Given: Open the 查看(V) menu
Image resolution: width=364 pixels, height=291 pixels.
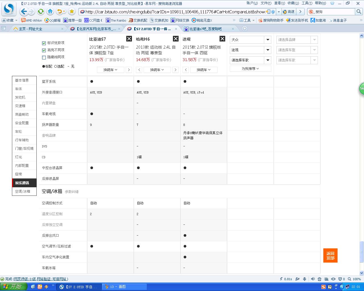Looking at the screenshot, I should coord(280,3).
